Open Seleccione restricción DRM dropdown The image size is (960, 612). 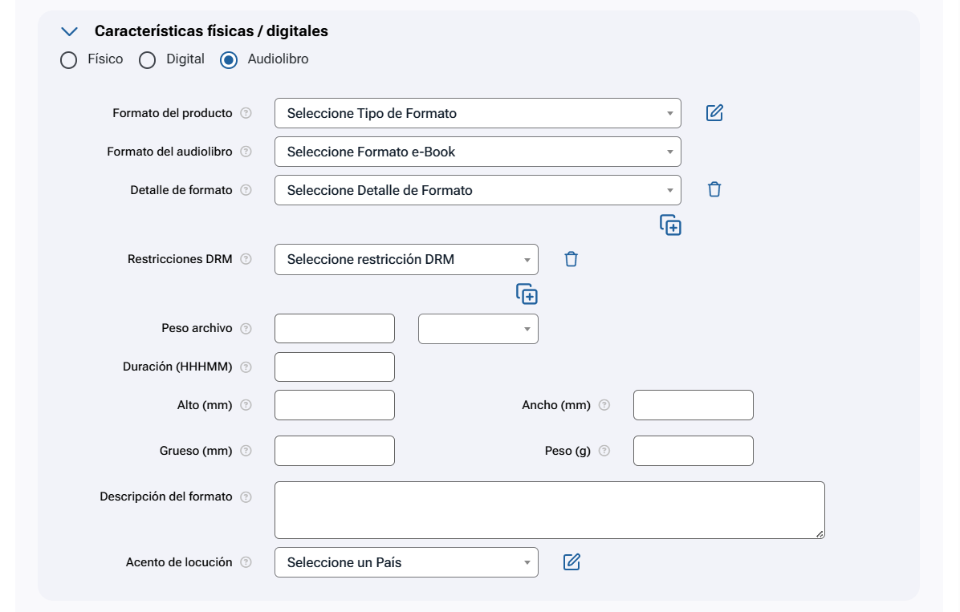coord(406,259)
